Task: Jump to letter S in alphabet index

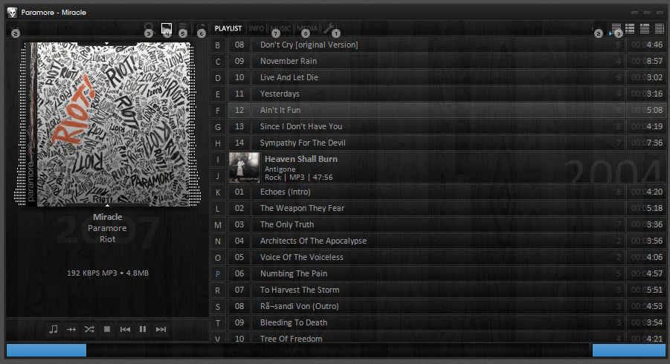Action: [x=217, y=307]
